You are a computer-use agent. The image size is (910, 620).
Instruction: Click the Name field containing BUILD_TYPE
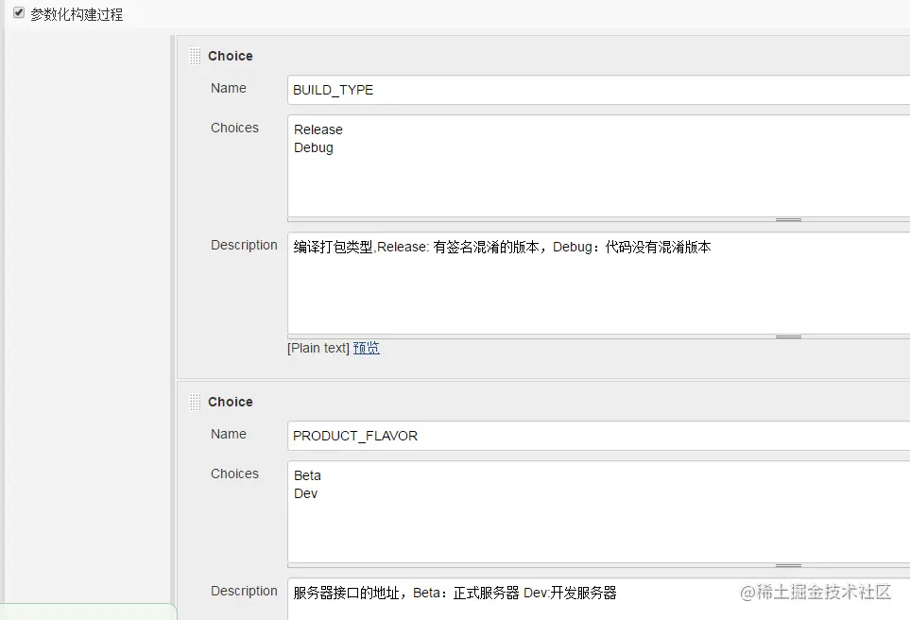click(x=598, y=90)
